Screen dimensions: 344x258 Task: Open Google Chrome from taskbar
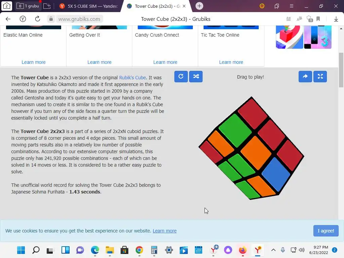139,250
